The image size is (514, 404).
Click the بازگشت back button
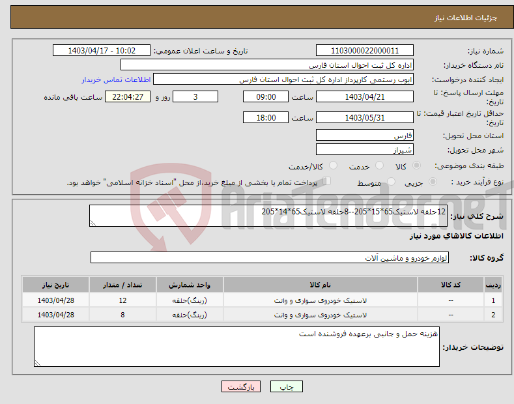click(241, 386)
